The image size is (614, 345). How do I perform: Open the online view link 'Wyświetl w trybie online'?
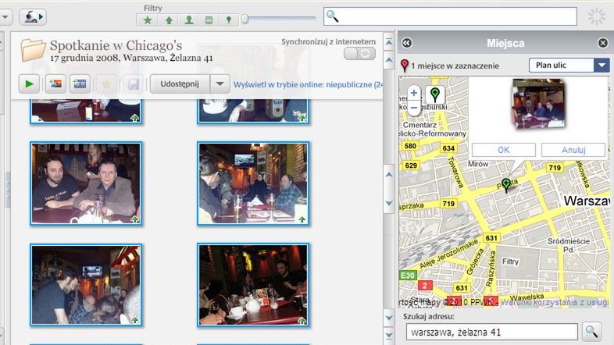tap(308, 84)
